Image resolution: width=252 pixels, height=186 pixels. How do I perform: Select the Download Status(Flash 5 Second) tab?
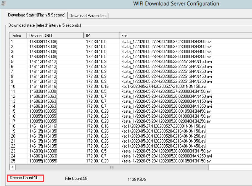(x=37, y=15)
